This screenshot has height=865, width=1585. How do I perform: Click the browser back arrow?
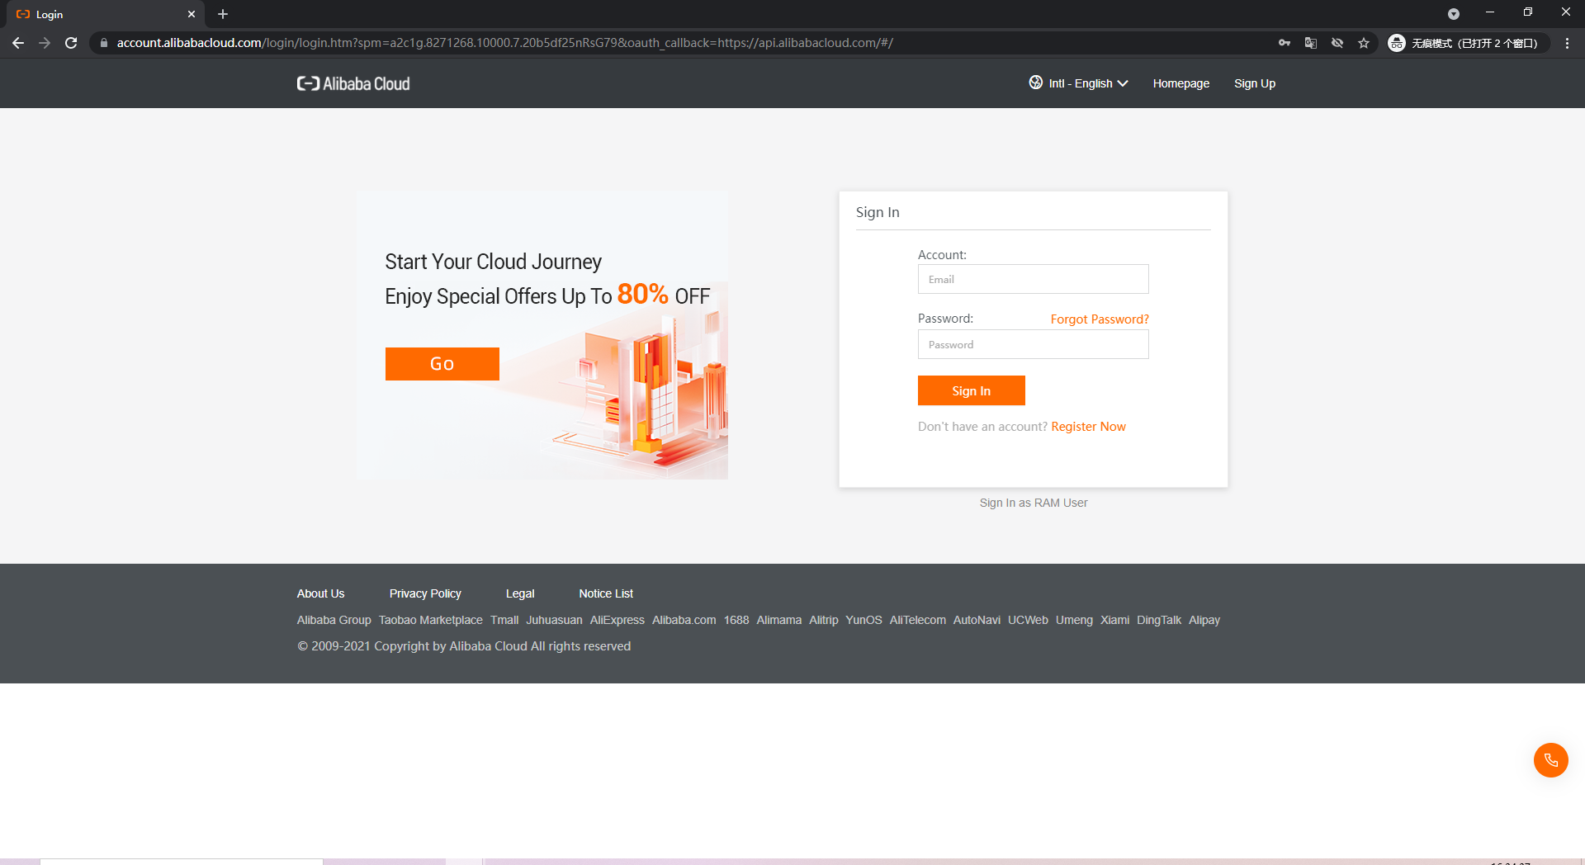tap(18, 43)
